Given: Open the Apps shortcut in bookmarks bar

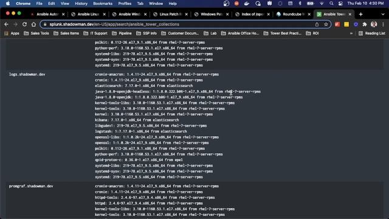Looking at the screenshot, I should click(12, 33).
